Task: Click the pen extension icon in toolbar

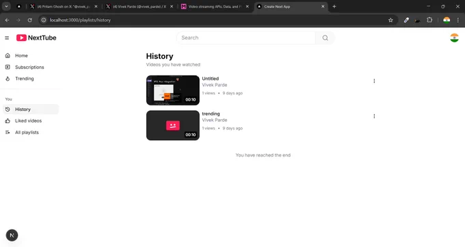Action: click(406, 21)
